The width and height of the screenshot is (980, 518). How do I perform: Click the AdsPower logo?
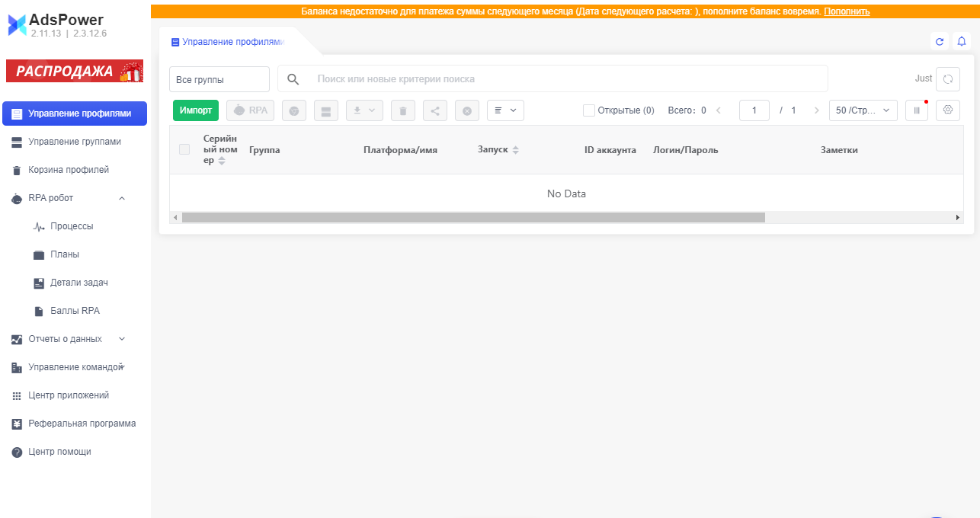(x=57, y=25)
